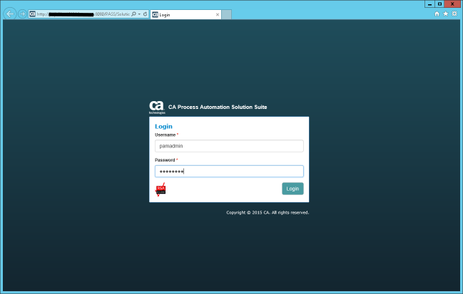Click the CA Technologies logo

[x=157, y=107]
